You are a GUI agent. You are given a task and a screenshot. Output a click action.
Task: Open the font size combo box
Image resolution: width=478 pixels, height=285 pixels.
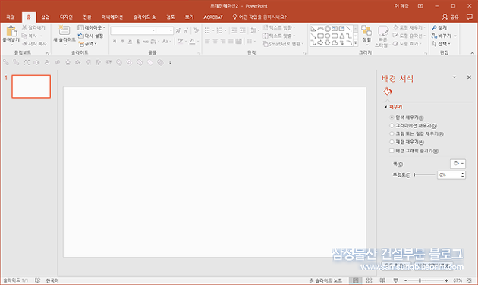165,30
